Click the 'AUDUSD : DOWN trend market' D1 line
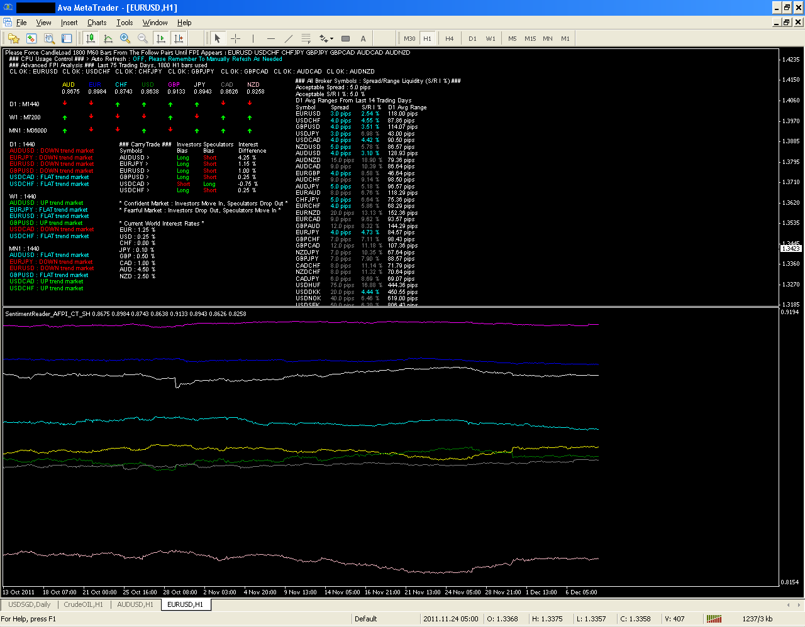 tap(52, 151)
